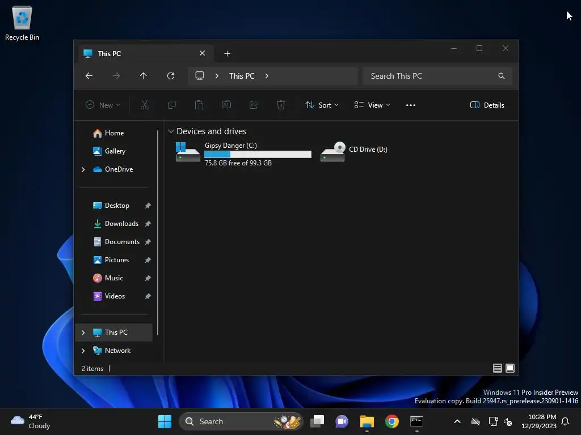Click the Search This PC field

(437, 76)
